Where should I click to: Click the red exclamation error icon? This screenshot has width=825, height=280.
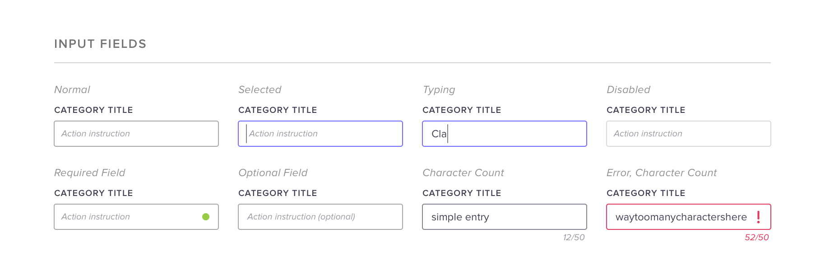758,217
